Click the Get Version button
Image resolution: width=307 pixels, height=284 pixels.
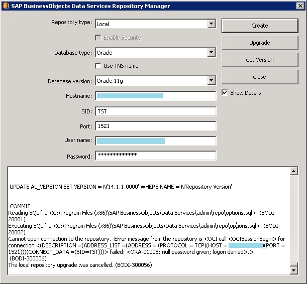point(260,60)
